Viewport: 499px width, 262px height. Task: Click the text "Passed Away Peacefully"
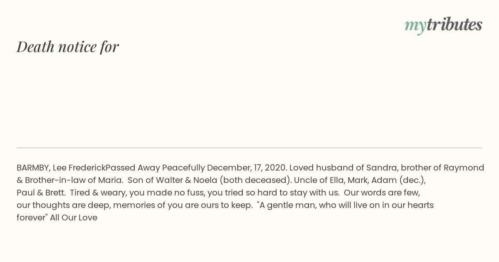[x=155, y=168]
